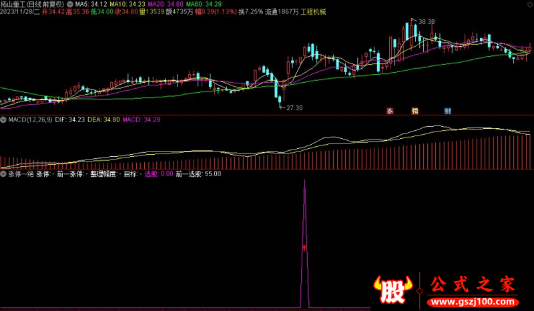534x311 pixels.
Task: Click the 拓山重工(日线 前复权) chart title
Action: click(x=32, y=5)
